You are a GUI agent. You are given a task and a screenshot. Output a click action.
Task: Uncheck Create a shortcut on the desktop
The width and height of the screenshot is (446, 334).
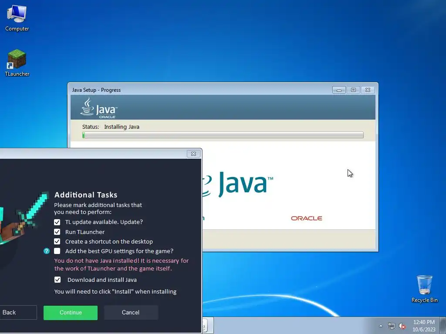coord(57,241)
